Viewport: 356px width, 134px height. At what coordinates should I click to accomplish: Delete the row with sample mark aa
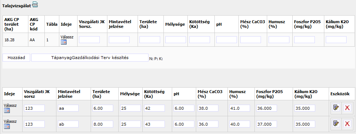pos(347,108)
